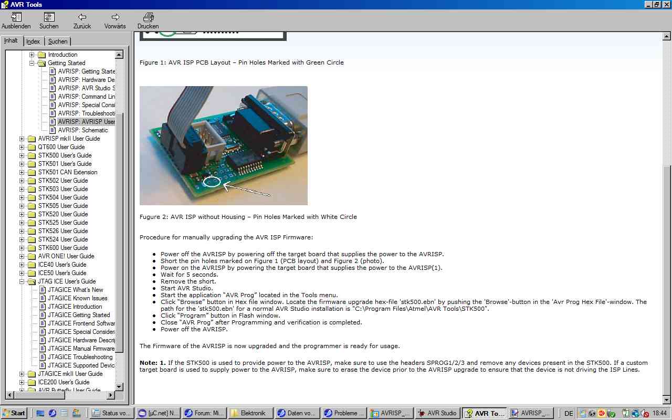The image size is (672, 420).
Task: Open the AVR Studio taskbar icon
Action: click(x=437, y=413)
